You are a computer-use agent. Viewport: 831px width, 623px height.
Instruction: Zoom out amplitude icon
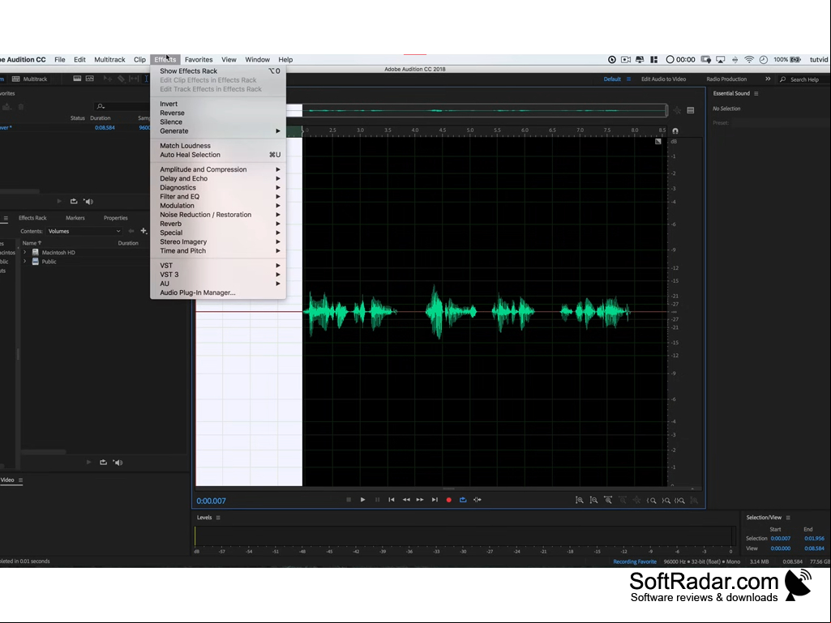pos(594,500)
